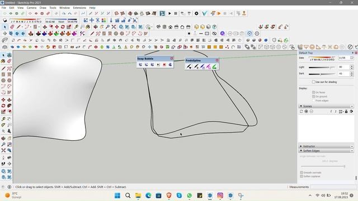Close the FredoSpline floating toolbar
The width and height of the screenshot is (358, 201).
[x=217, y=60]
